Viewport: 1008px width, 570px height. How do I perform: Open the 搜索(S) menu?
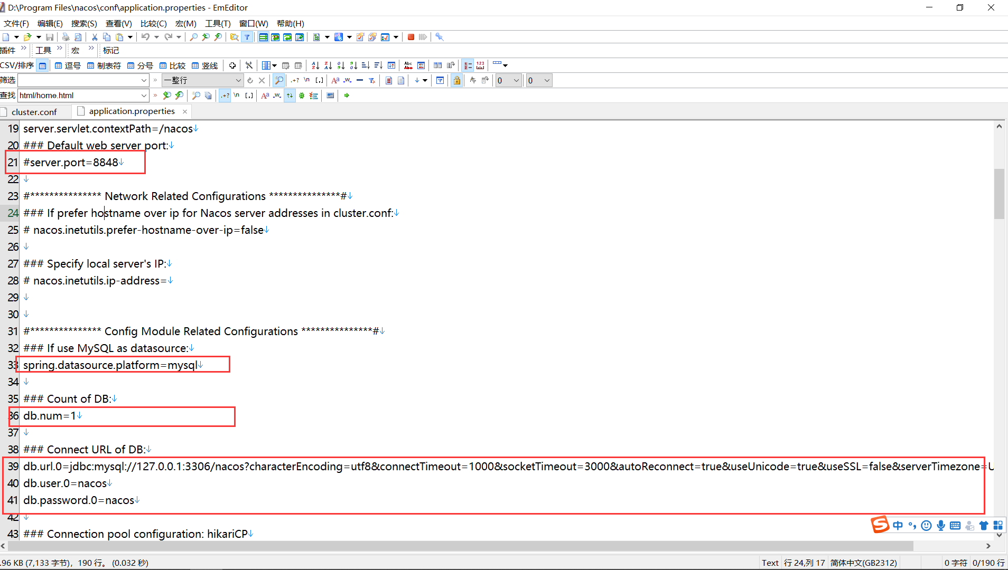[84, 23]
